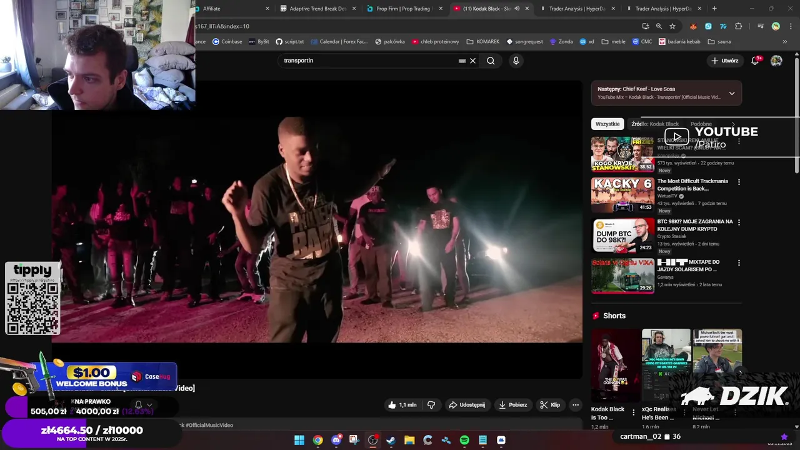Start voice search with microphone
The width and height of the screenshot is (800, 450).
tap(516, 61)
